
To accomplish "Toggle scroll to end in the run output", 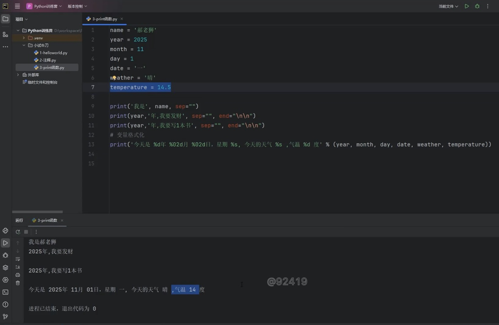I will (18, 267).
